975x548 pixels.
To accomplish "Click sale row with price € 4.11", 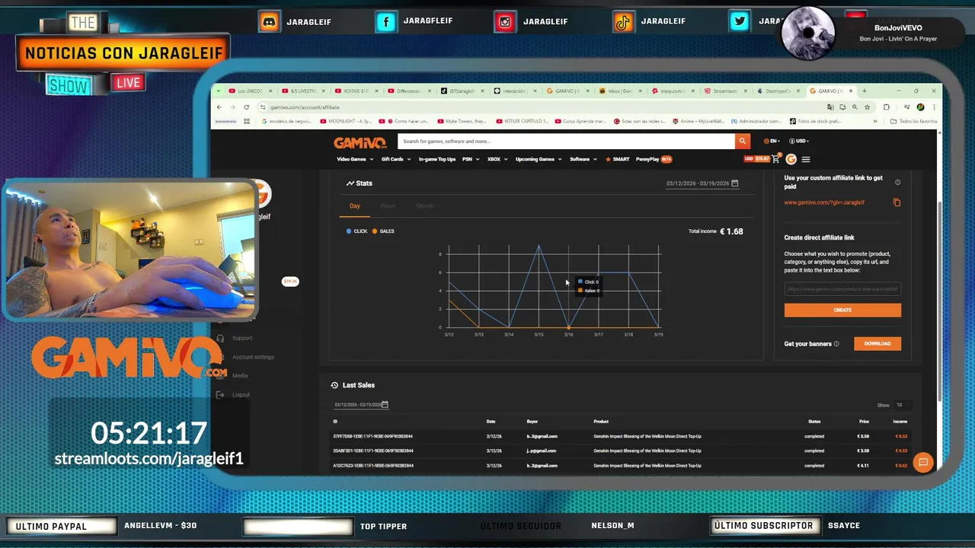I will click(x=620, y=465).
